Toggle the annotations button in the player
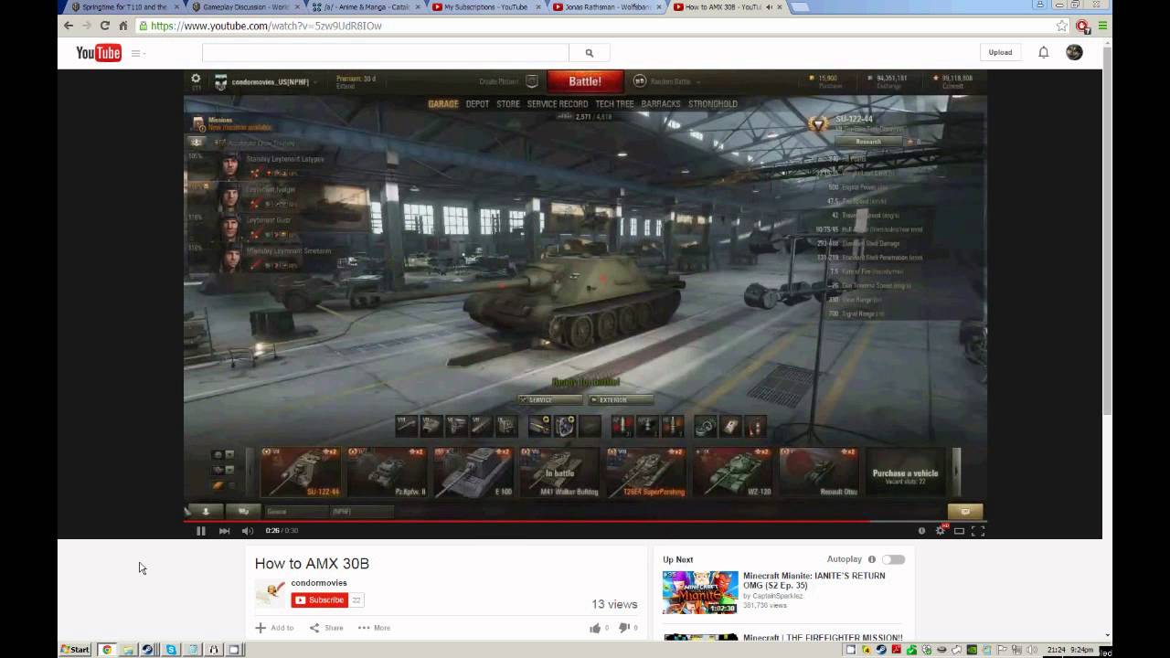Viewport: 1170px width, 658px height. tap(921, 531)
